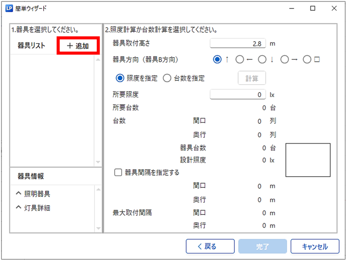Click the layout preview box
The width and height of the screenshot is (348, 262).
tap(308, 160)
